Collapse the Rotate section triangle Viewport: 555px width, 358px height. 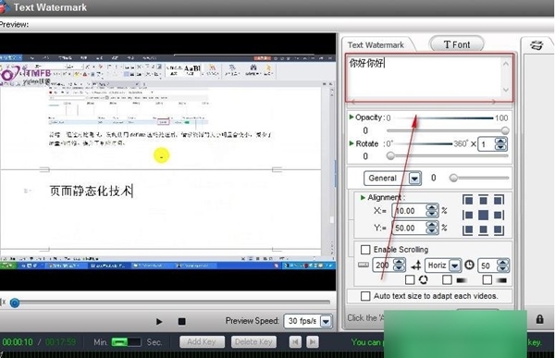(x=351, y=143)
